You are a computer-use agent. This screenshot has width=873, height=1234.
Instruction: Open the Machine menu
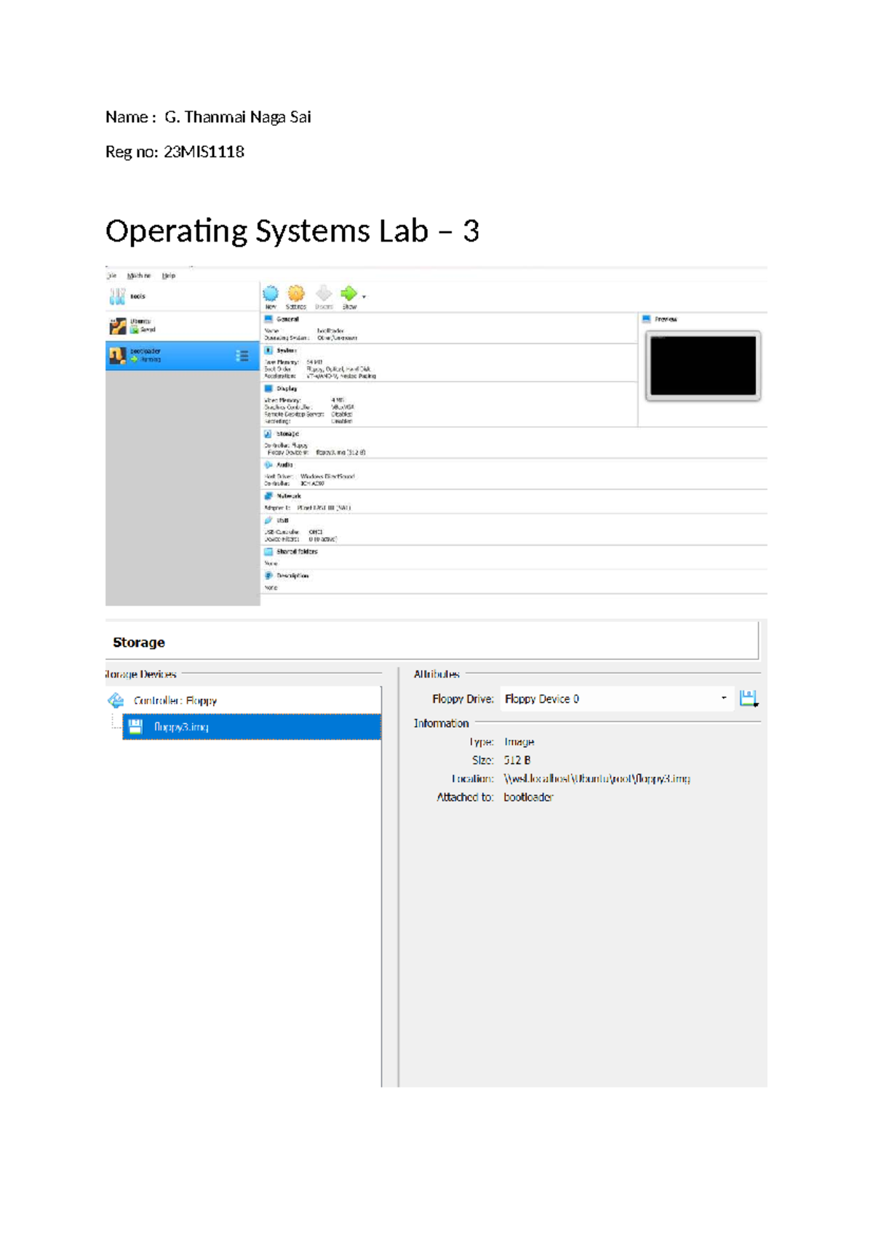point(139,276)
